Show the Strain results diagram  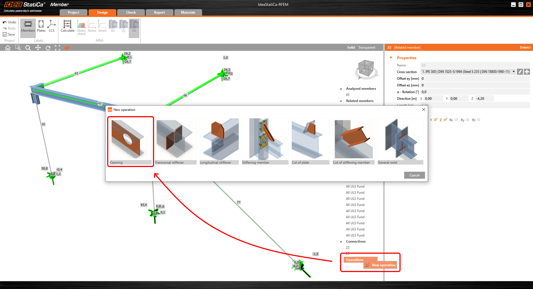click(102, 27)
